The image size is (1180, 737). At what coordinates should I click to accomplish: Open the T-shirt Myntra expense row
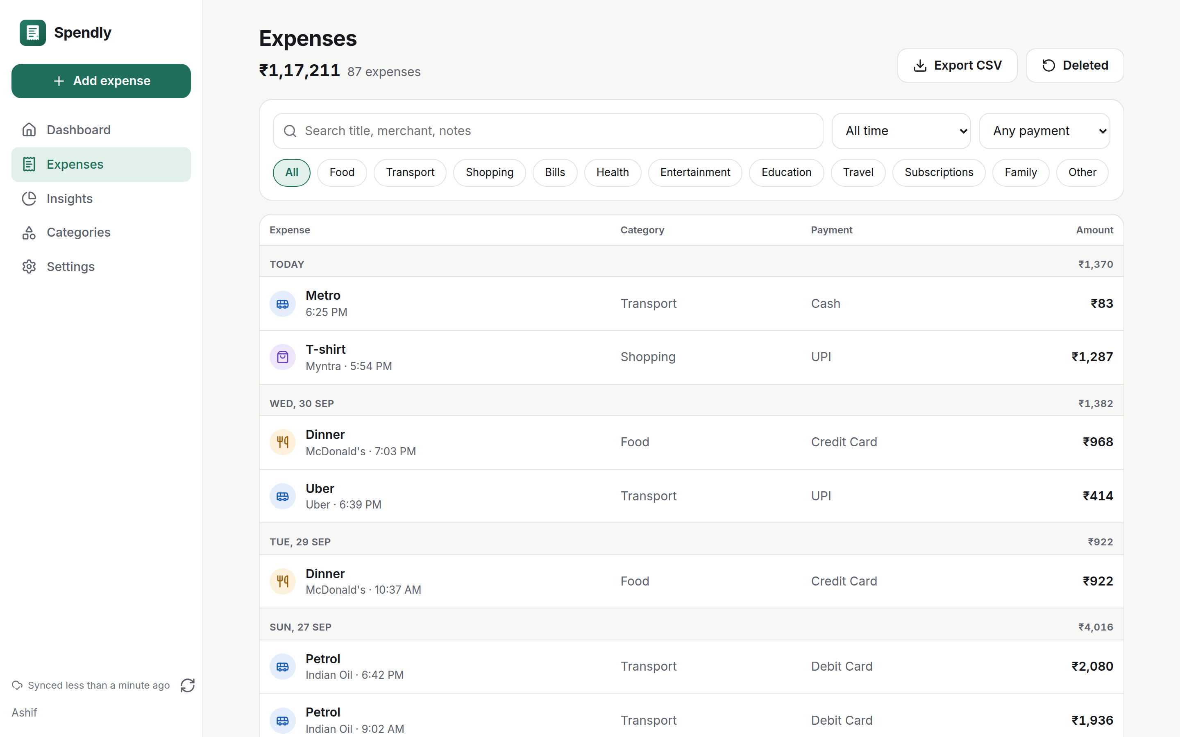[692, 357]
